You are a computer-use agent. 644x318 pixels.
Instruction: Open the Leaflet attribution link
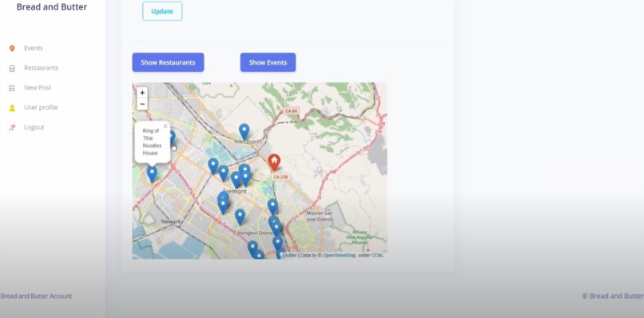click(x=289, y=255)
